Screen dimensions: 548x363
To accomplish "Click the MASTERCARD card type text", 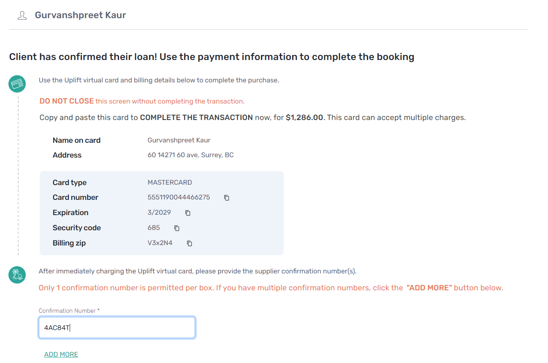I will coord(170,183).
